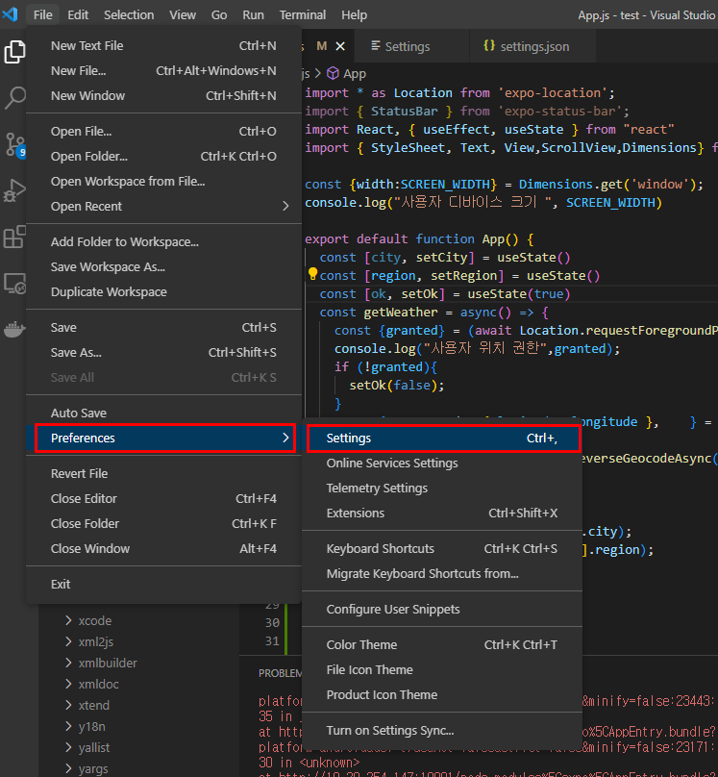Expand the xml2js folder
This screenshot has width=718, height=777.
click(x=69, y=641)
